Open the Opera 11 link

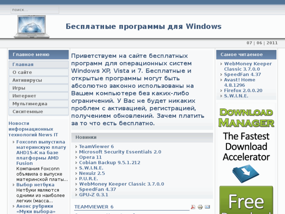pyautogui.click(x=90, y=157)
